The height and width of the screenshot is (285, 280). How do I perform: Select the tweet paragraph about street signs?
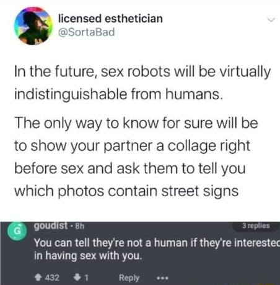(136, 156)
